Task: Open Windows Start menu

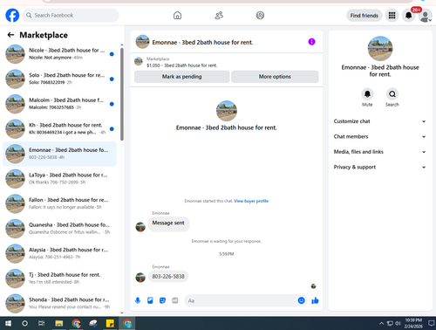Action: click(x=8, y=323)
